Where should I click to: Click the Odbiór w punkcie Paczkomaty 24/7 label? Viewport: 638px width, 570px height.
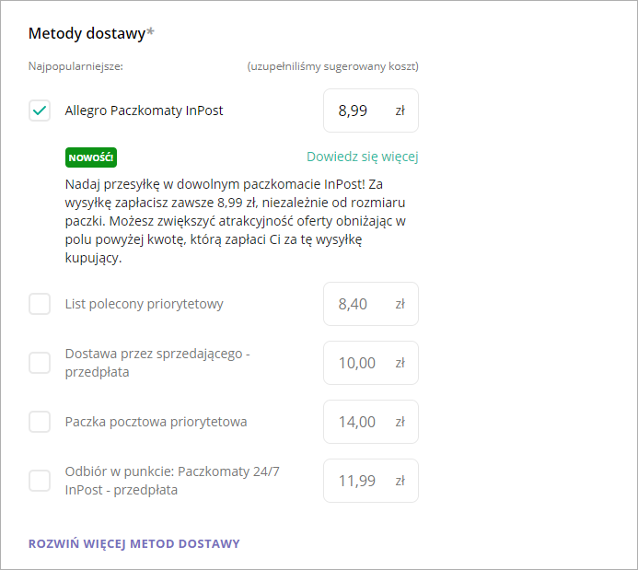click(x=172, y=481)
